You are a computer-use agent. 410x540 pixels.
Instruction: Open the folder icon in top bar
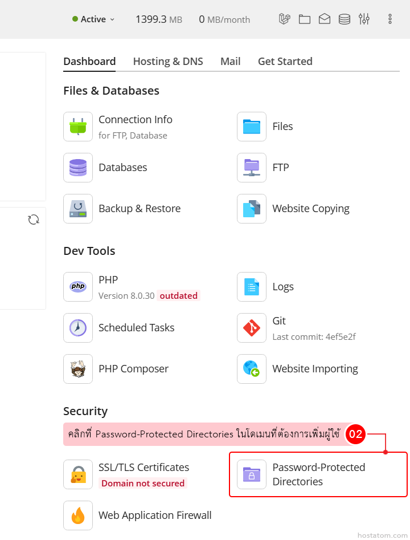point(305,19)
